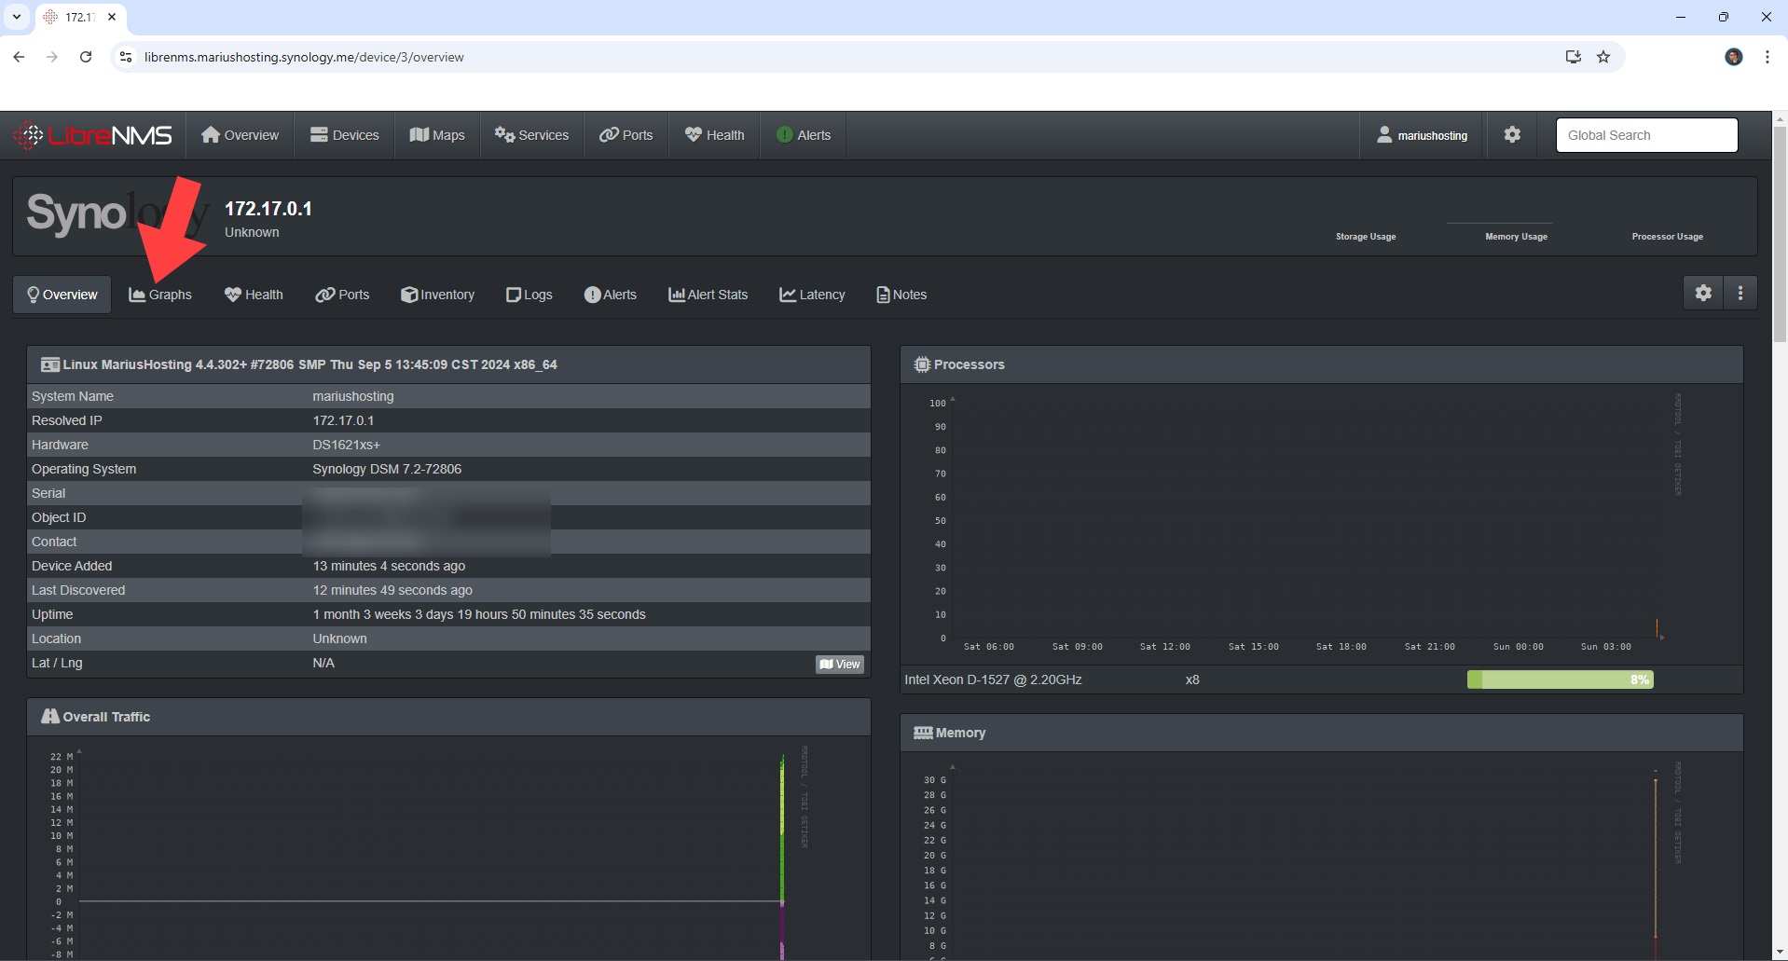
Task: Bookmark this page with star icon
Action: click(x=1603, y=57)
